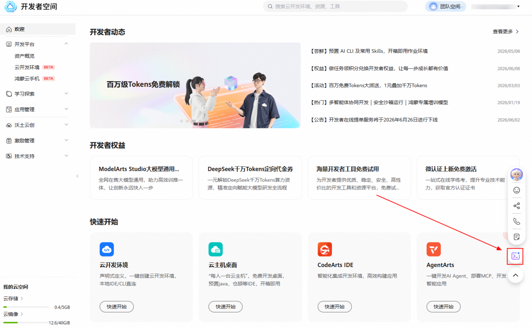Click 快速开始 under CodeArts IDE
Viewport: 532px width, 328px height.
coord(335,307)
